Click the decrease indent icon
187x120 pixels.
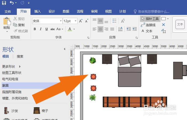(129, 29)
